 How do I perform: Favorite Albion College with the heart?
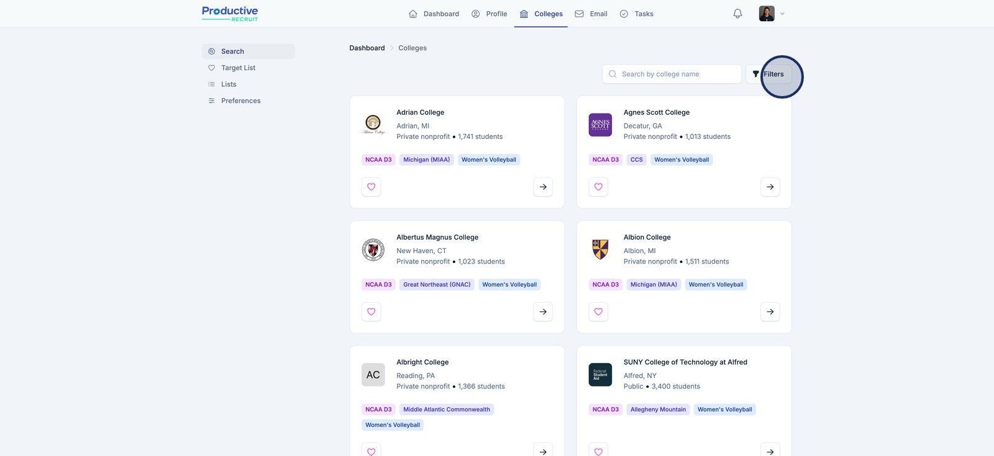(598, 311)
